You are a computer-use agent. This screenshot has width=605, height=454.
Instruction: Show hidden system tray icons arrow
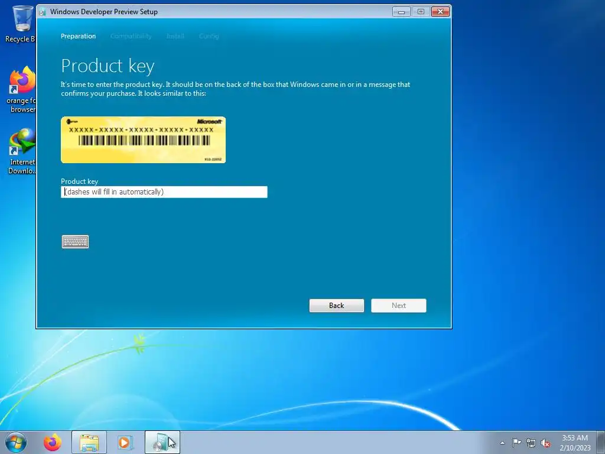click(502, 443)
